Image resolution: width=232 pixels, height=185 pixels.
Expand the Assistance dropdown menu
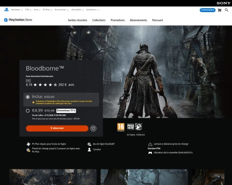pyautogui.click(x=92, y=10)
